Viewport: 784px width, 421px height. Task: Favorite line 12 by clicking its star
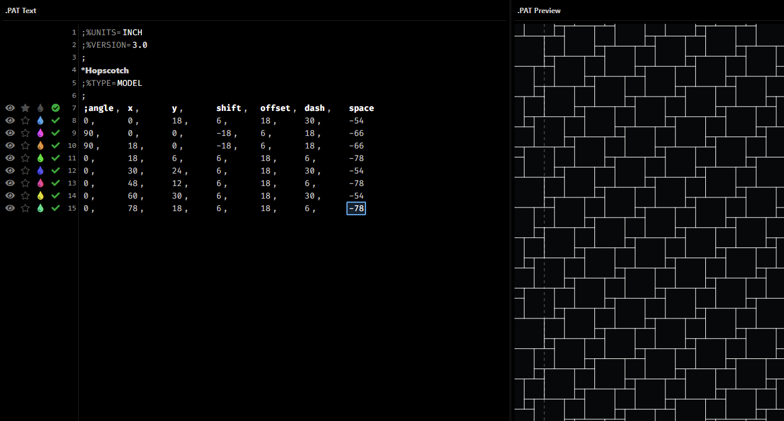coord(25,171)
